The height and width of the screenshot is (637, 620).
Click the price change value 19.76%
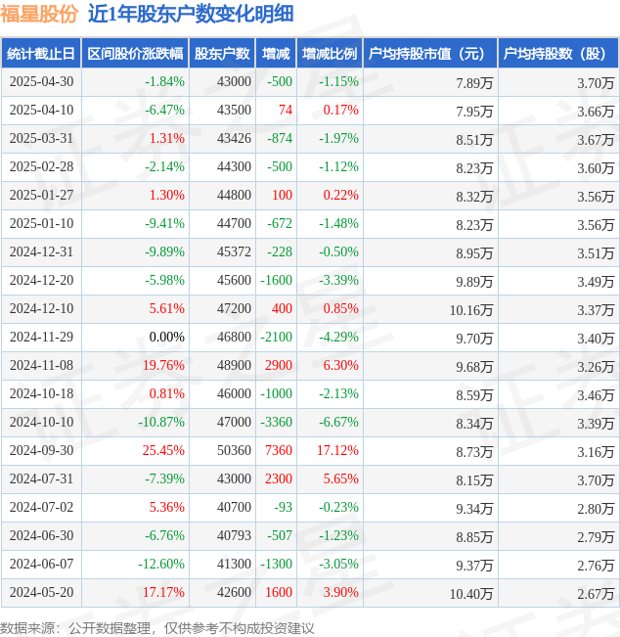tap(163, 366)
